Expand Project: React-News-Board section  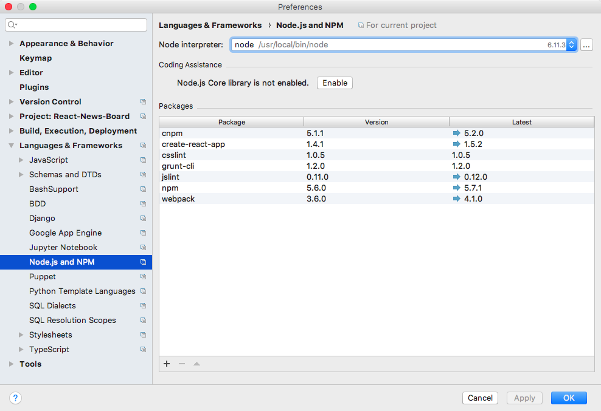coord(11,117)
